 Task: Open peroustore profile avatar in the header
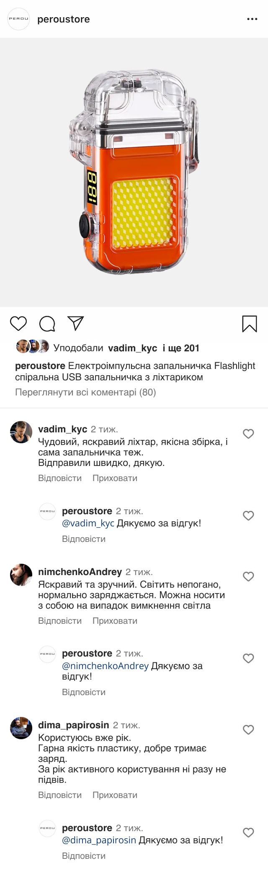19,19
